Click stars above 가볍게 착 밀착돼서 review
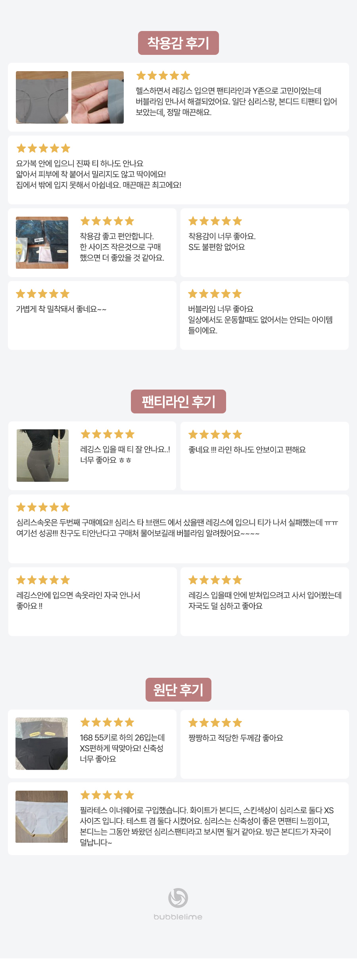 pos(43,294)
